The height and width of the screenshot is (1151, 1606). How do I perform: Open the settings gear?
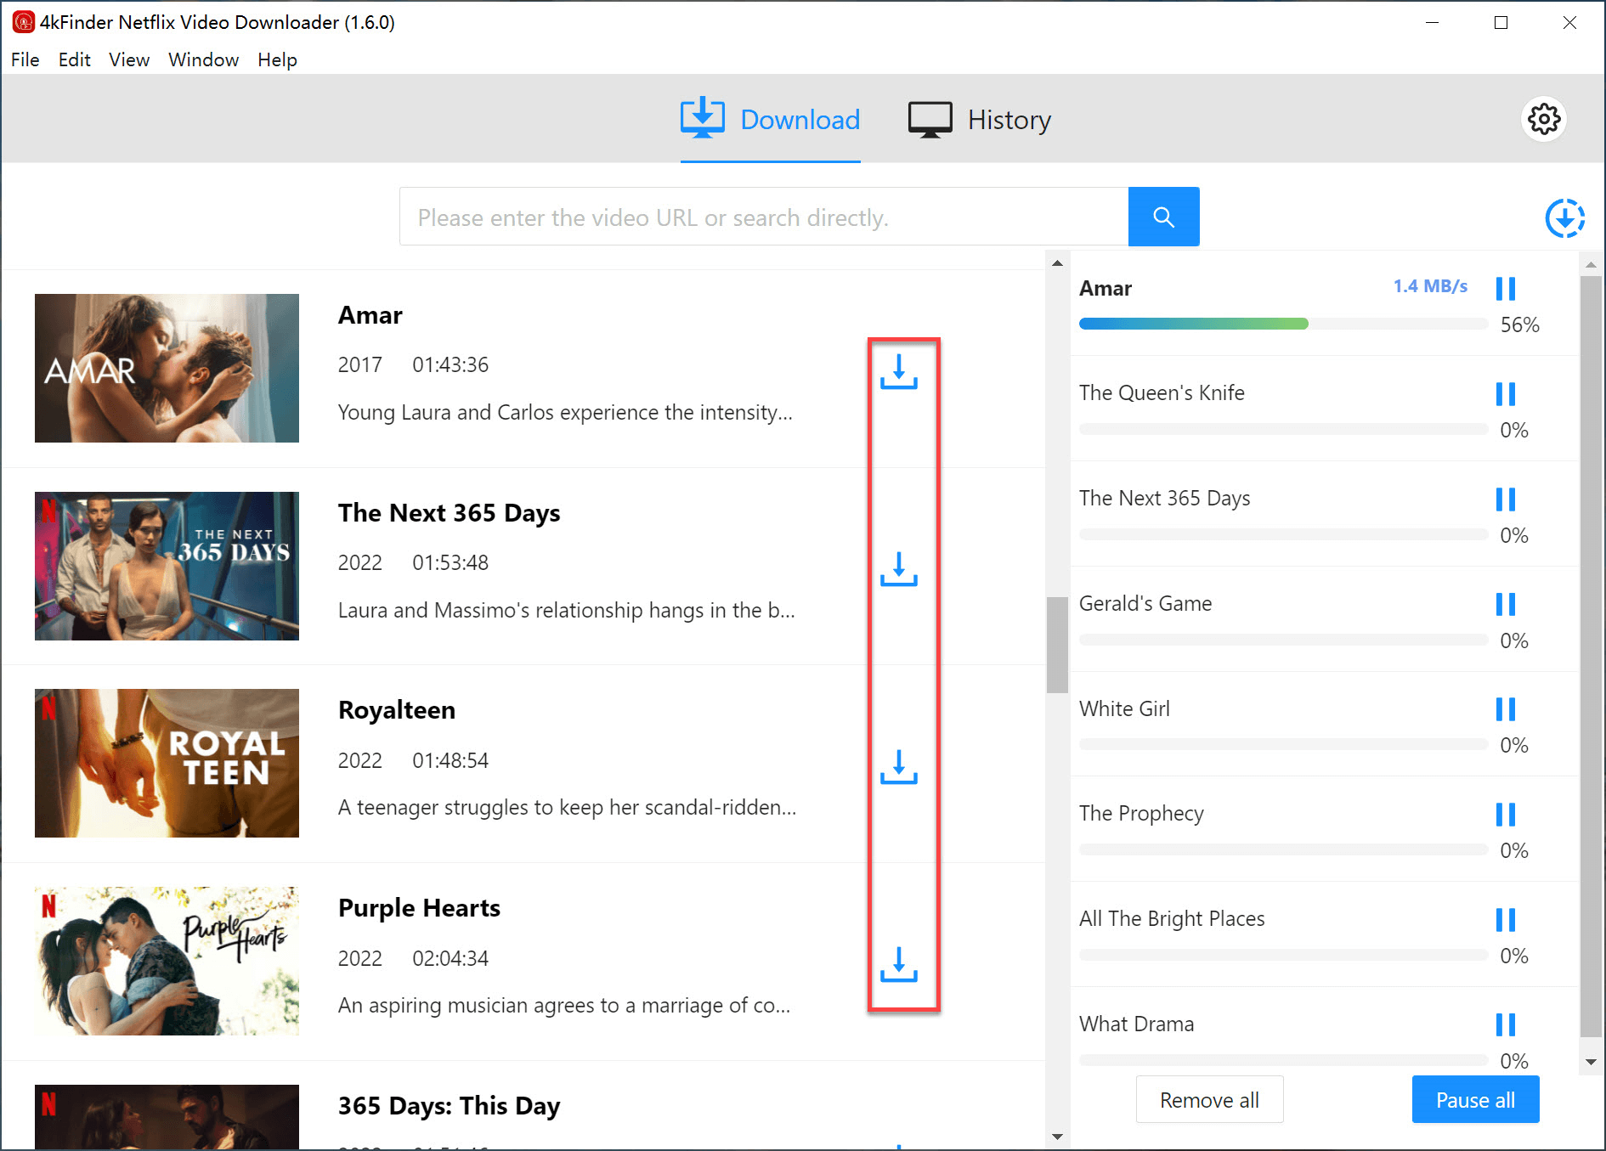(x=1543, y=119)
